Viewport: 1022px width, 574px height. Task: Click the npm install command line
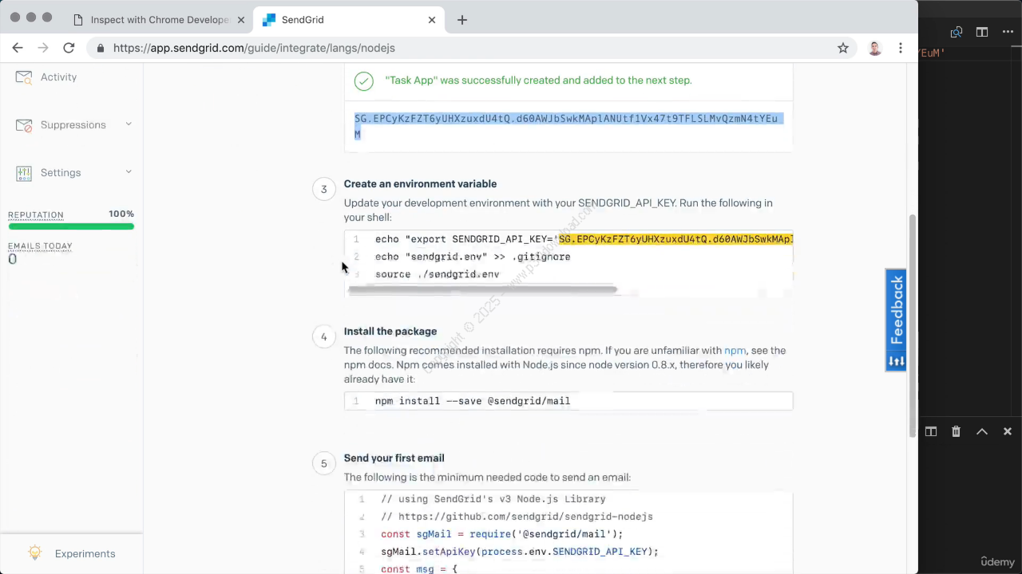pos(473,401)
